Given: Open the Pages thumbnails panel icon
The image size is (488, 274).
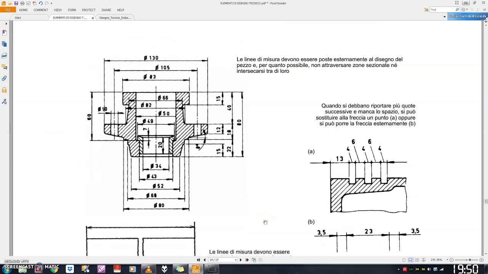Looking at the screenshot, I should [x=5, y=44].
